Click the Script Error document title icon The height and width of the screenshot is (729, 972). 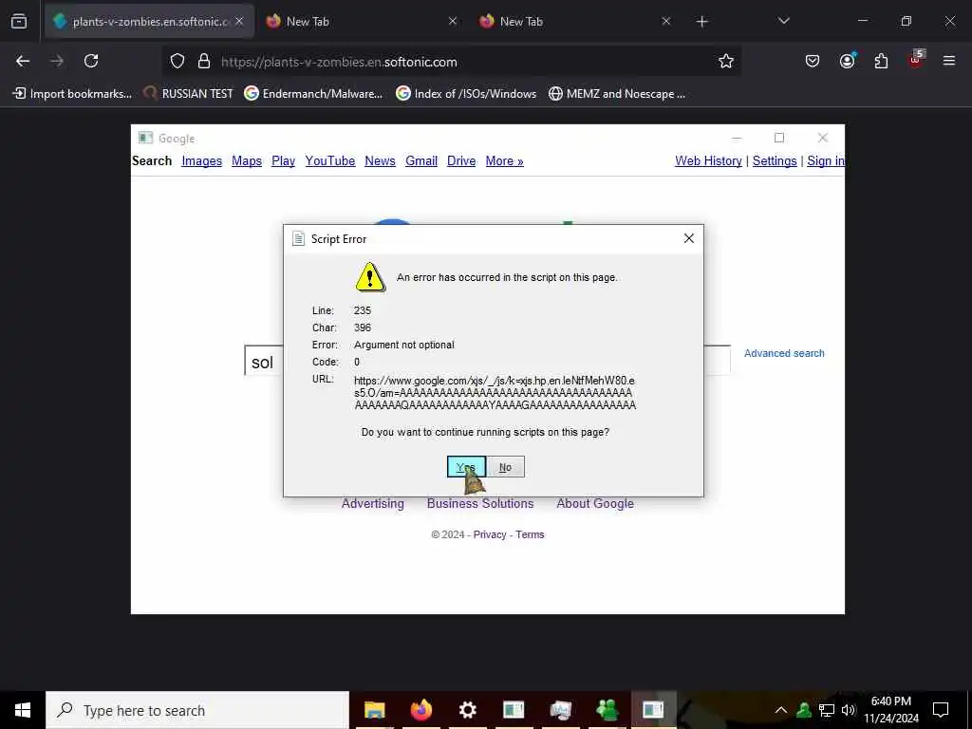(x=298, y=238)
